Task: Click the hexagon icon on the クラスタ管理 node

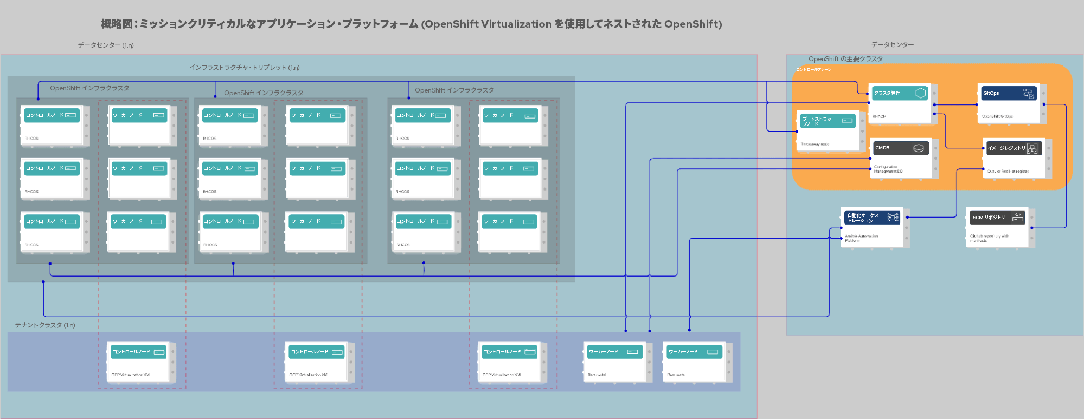Action: pyautogui.click(x=920, y=93)
